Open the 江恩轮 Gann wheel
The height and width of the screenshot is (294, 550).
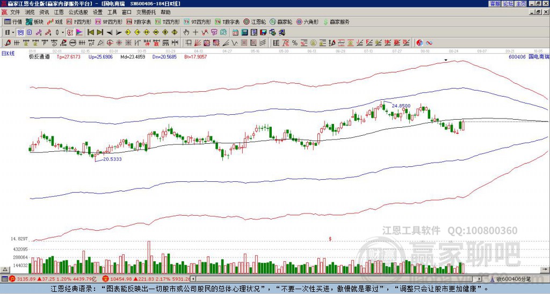tap(255, 21)
